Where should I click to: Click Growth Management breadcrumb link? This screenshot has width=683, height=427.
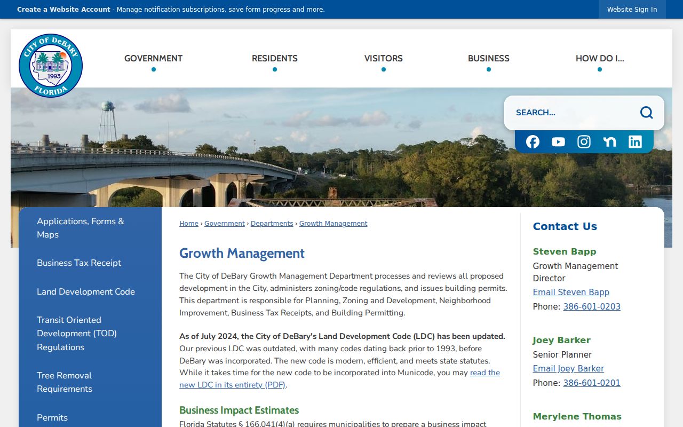point(333,224)
